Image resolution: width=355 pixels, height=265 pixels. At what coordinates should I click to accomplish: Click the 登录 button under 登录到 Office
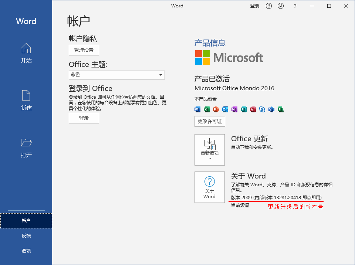[x=84, y=118]
